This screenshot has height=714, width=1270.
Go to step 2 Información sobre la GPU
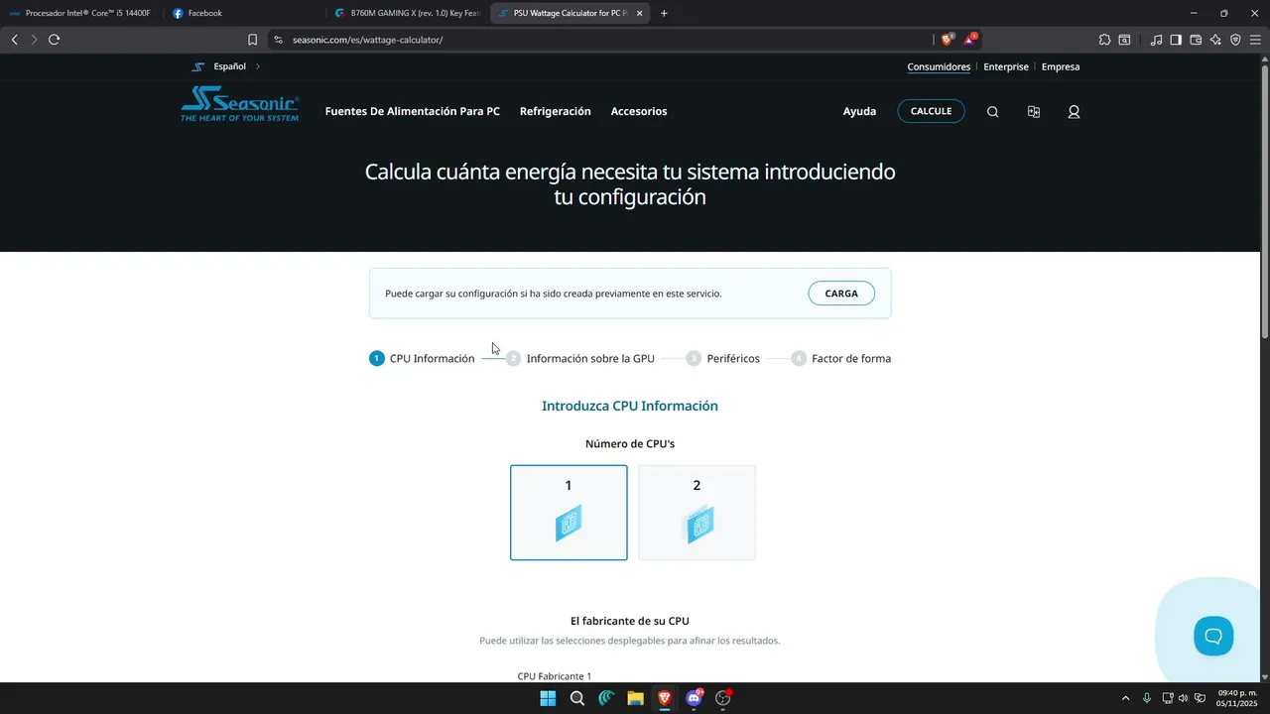(580, 358)
